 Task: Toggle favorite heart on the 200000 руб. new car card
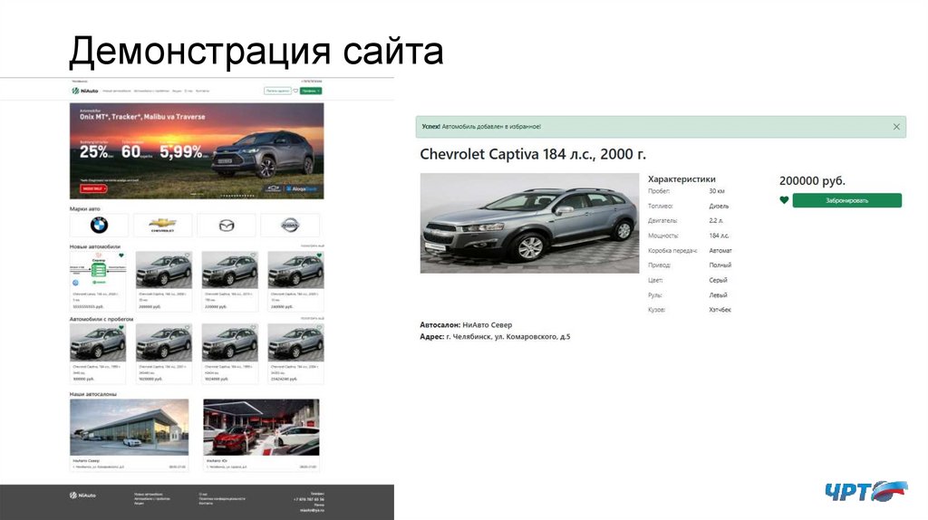tap(187, 255)
